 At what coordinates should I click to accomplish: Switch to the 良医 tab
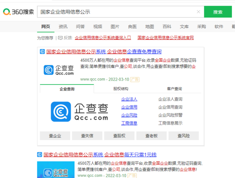[132, 27]
